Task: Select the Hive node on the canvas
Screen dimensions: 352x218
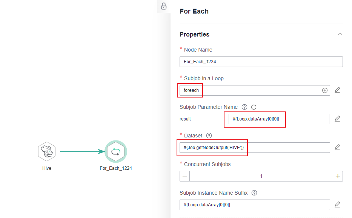Action: click(47, 152)
